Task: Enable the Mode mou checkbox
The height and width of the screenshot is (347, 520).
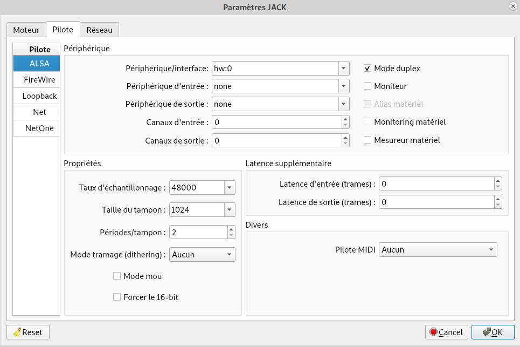Action: click(117, 276)
